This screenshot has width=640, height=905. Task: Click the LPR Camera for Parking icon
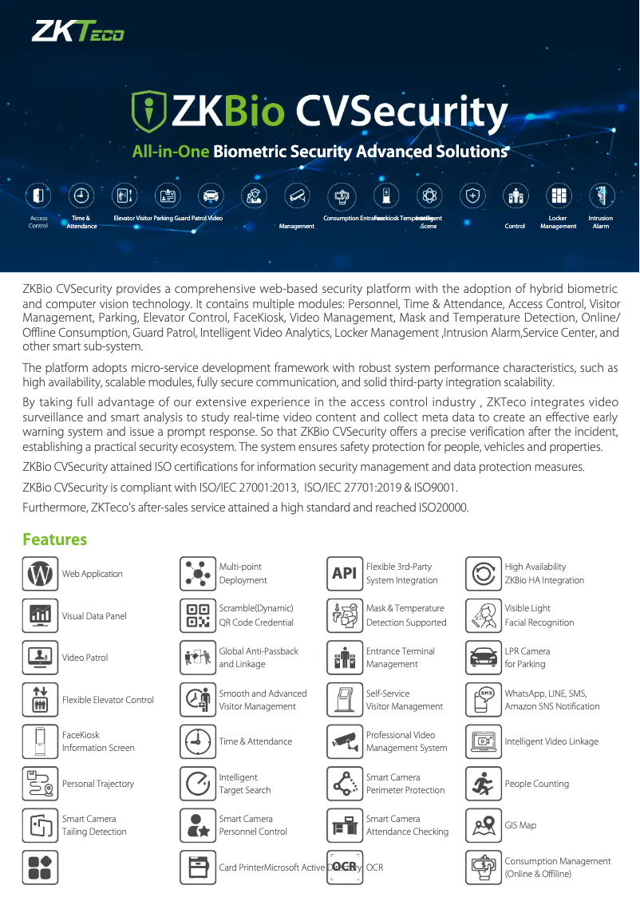(x=483, y=657)
